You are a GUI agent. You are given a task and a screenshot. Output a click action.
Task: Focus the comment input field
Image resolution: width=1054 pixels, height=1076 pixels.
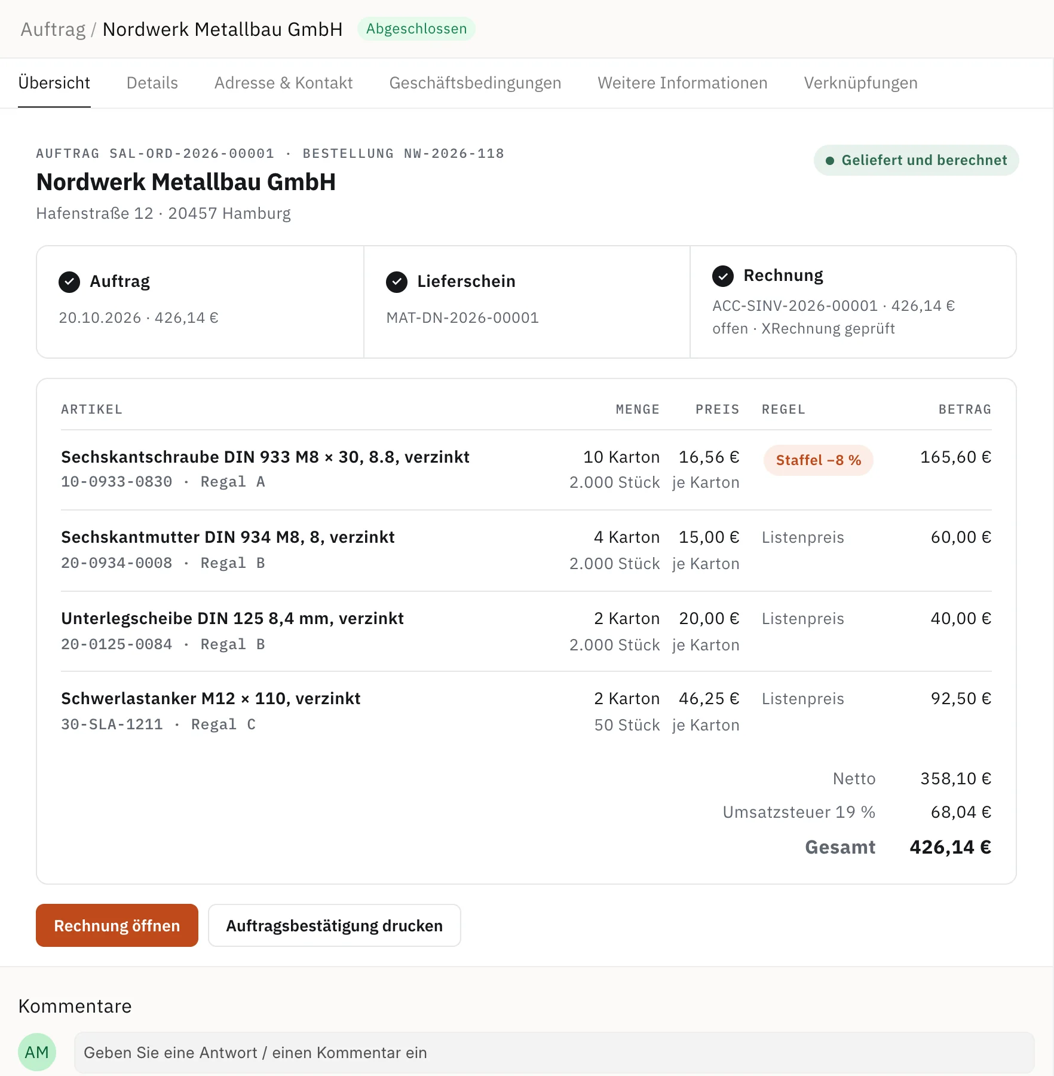click(x=554, y=1052)
